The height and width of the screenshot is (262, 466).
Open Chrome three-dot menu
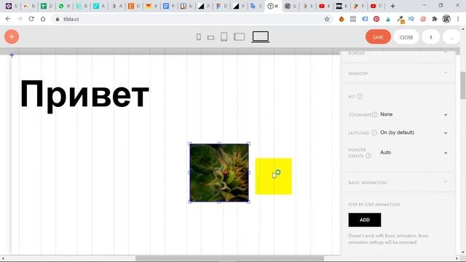458,19
